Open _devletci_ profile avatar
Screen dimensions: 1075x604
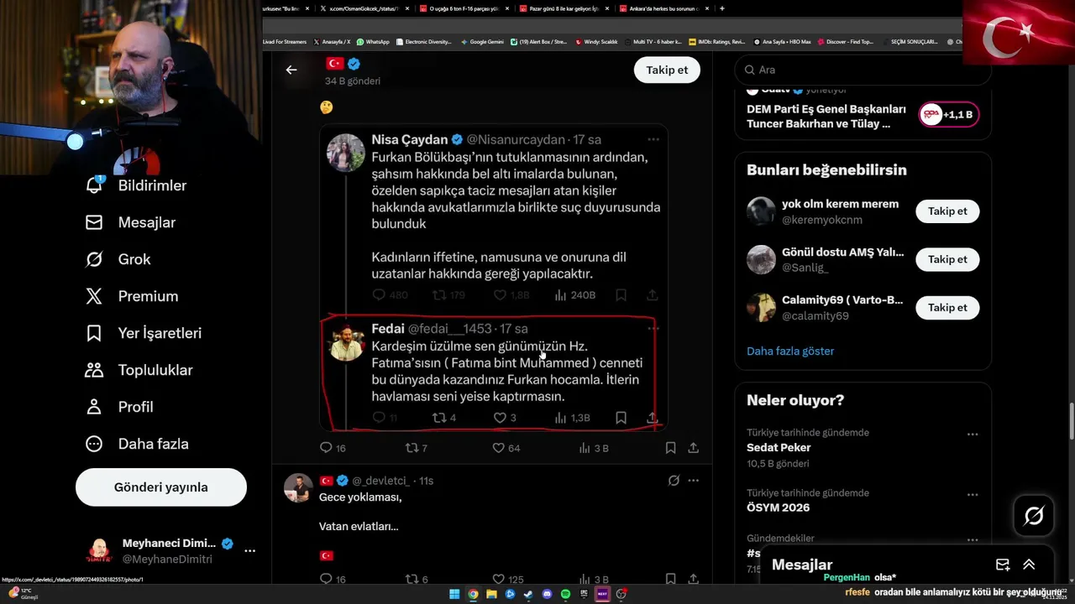298,487
